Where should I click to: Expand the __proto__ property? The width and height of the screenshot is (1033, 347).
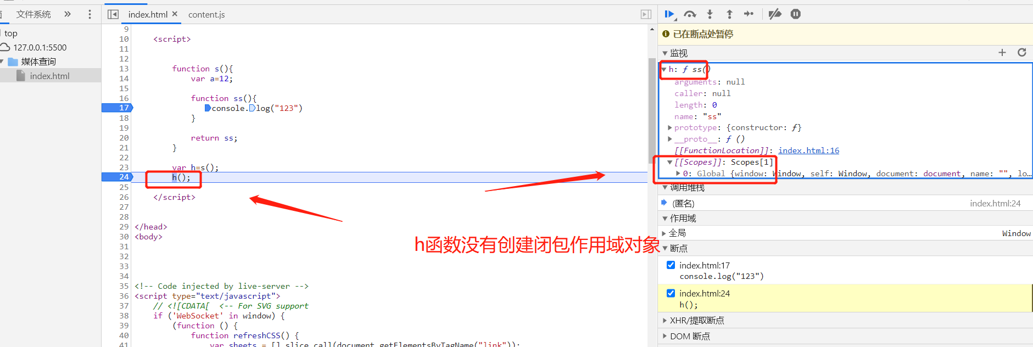[x=670, y=139]
